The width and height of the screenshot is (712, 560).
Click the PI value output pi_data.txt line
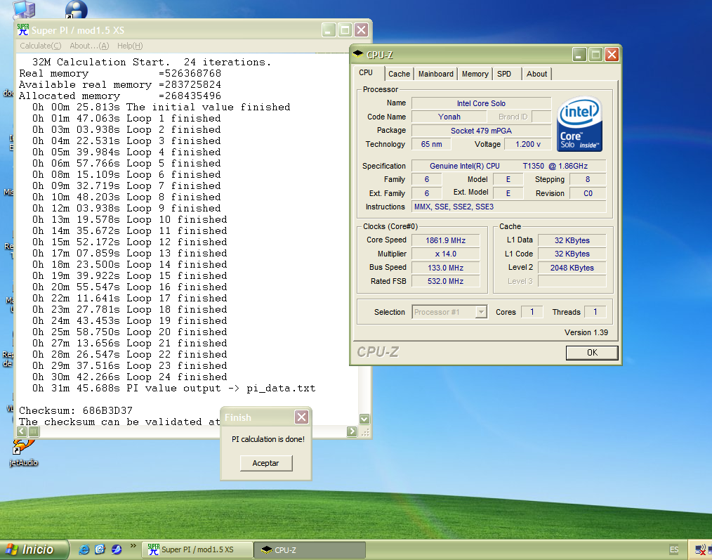pyautogui.click(x=173, y=388)
